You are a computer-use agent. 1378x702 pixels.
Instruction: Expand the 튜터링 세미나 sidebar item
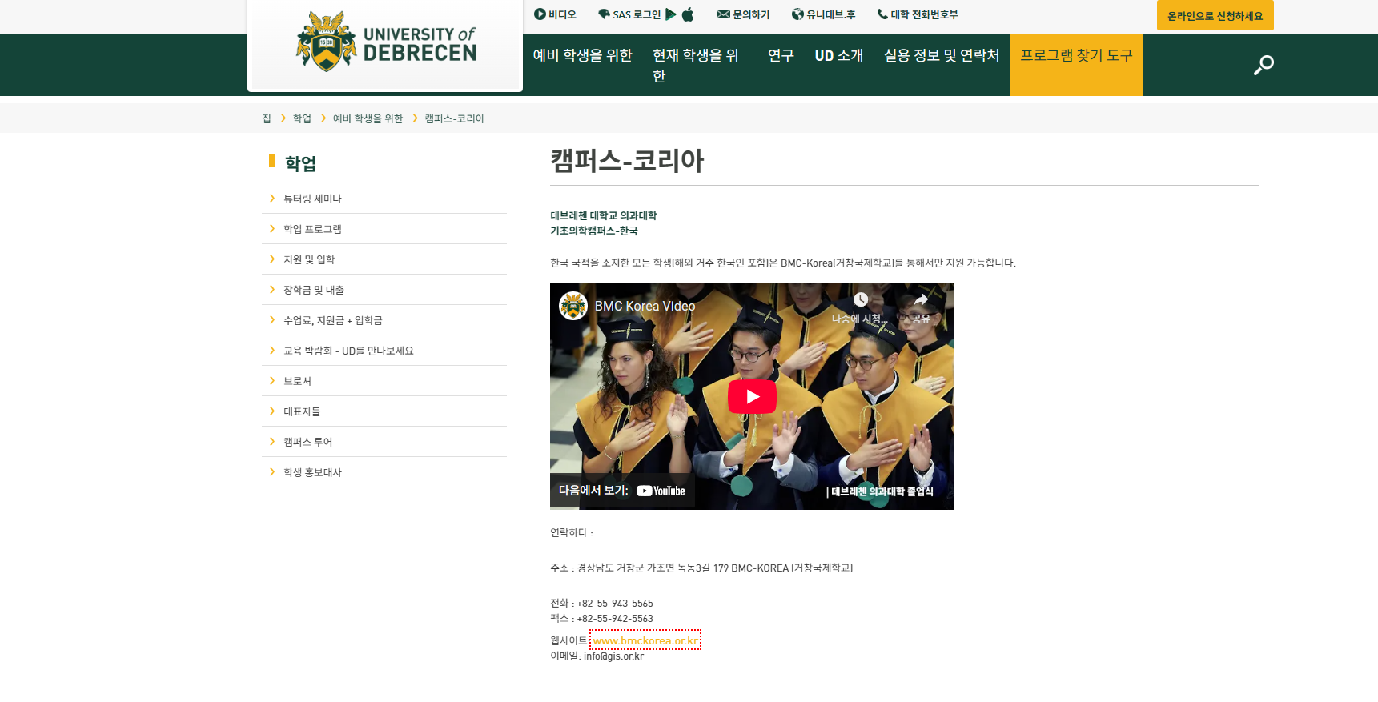pos(312,199)
